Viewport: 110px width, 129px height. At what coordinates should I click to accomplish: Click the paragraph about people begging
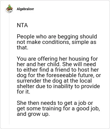click(x=57, y=42)
